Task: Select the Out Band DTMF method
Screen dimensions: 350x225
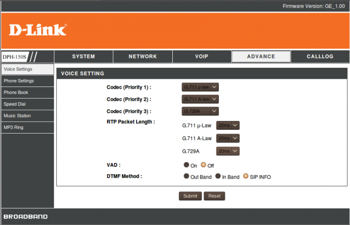Action: 186,176
